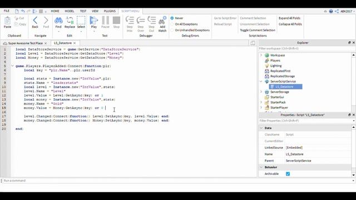356x200 pixels.
Task: Click the quick access play icon
Action: tap(34, 11)
